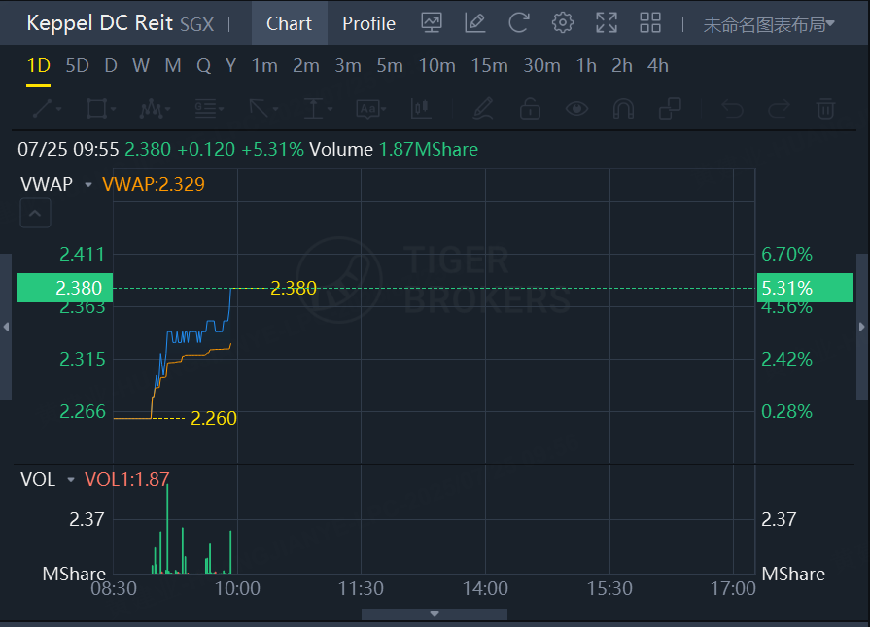The height and width of the screenshot is (627, 870).
Task: Select the 30m interval
Action: [542, 66]
